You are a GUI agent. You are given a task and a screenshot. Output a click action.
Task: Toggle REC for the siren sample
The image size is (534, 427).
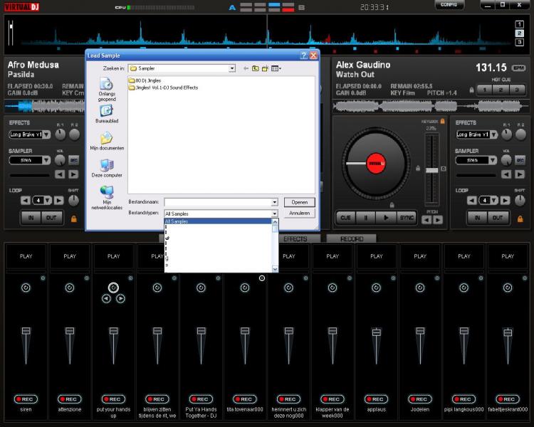26,399
